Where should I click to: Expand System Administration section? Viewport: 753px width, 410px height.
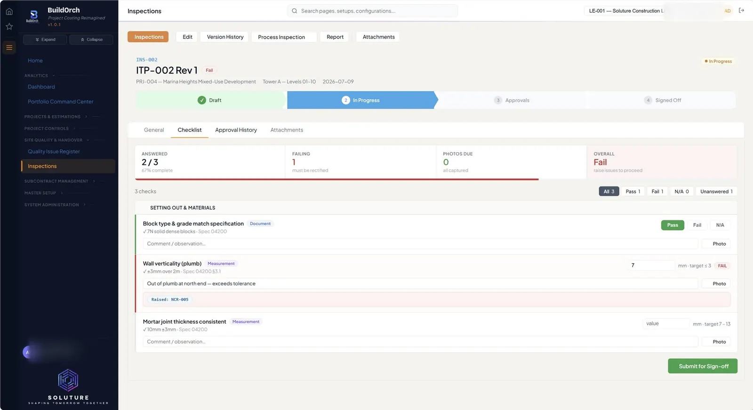[55, 205]
